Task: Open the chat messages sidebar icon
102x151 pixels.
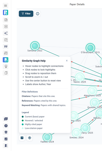Action: click(x=6, y=119)
